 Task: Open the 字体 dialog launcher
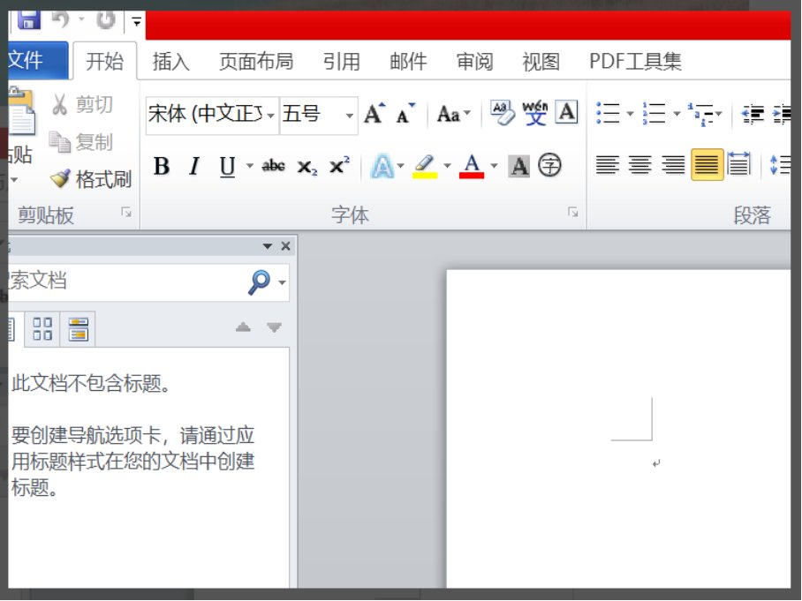pos(574,213)
